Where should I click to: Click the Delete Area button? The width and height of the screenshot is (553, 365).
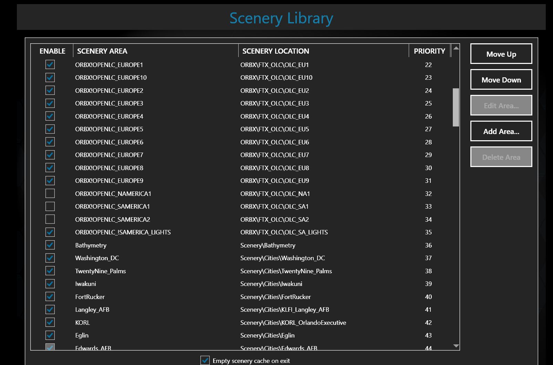coord(501,157)
